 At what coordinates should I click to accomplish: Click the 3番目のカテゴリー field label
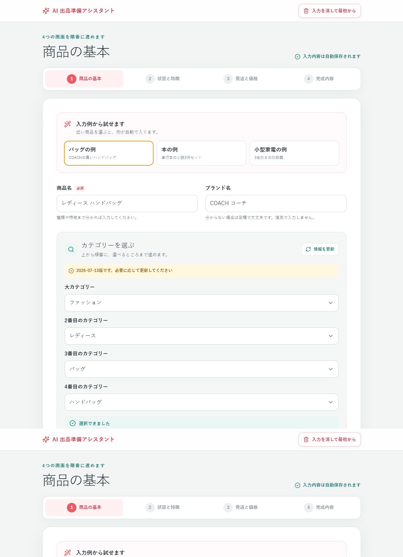(86, 353)
